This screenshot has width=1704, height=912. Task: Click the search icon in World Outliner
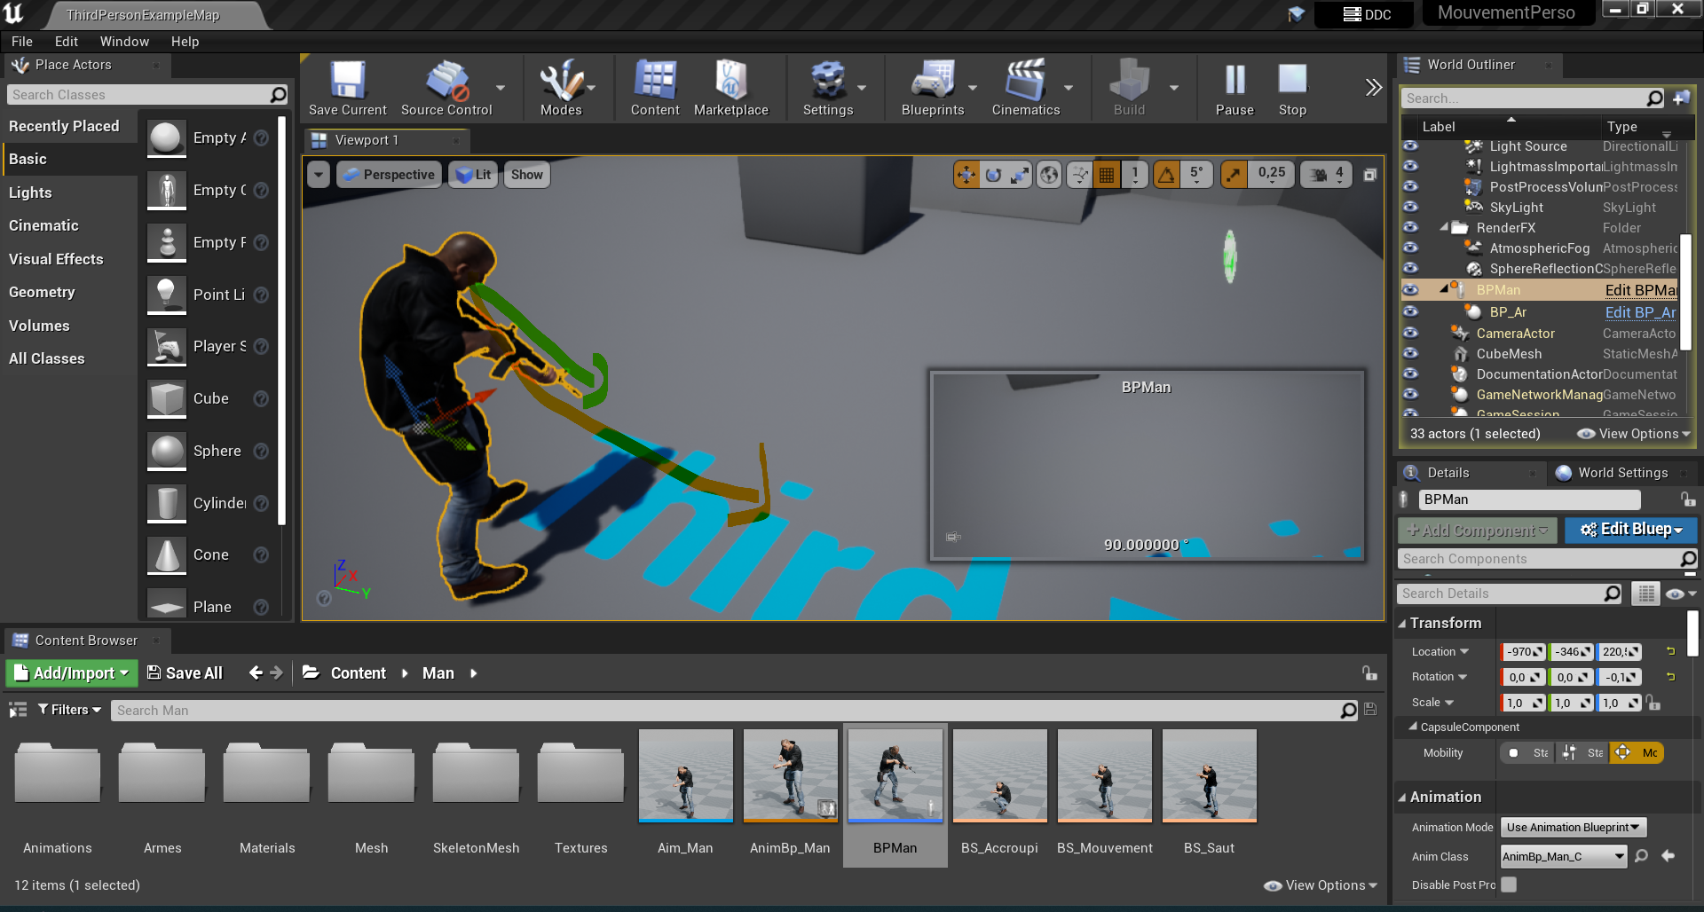click(1655, 98)
